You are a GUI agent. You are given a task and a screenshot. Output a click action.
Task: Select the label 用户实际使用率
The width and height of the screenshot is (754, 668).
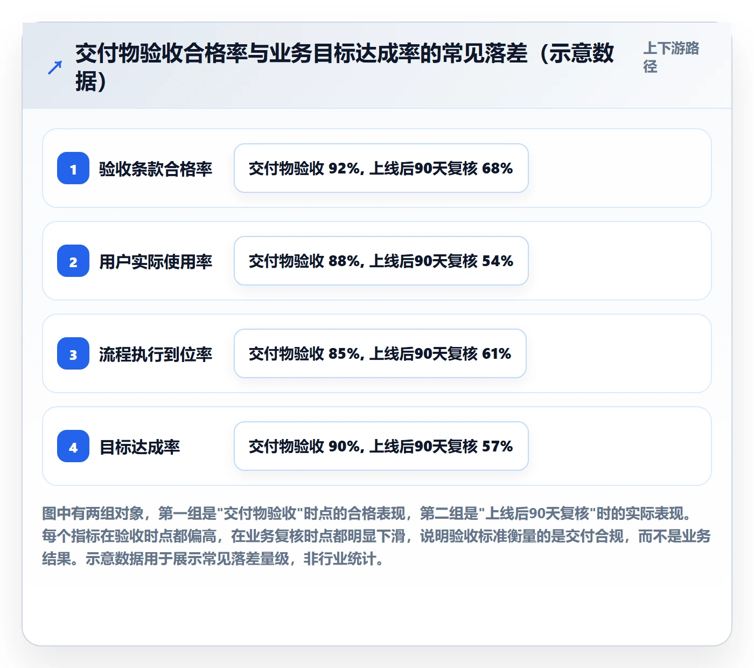(156, 261)
